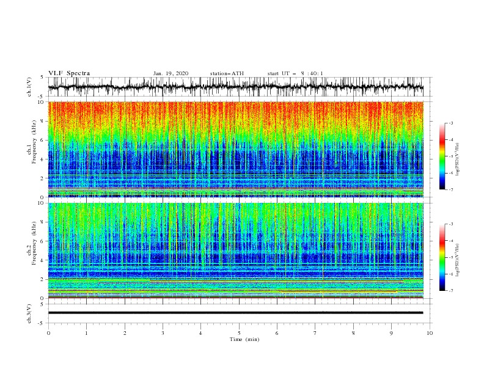Click time axis tick label "4"
484x374 pixels.
[200, 333]
